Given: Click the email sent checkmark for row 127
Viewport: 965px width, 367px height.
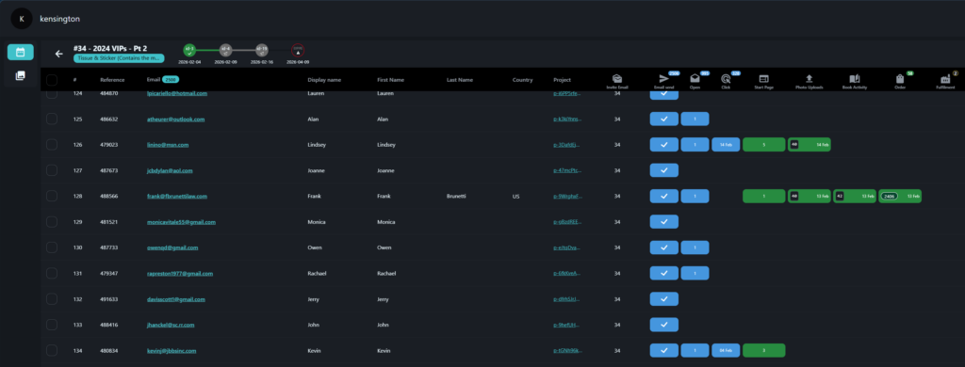Looking at the screenshot, I should tap(664, 170).
